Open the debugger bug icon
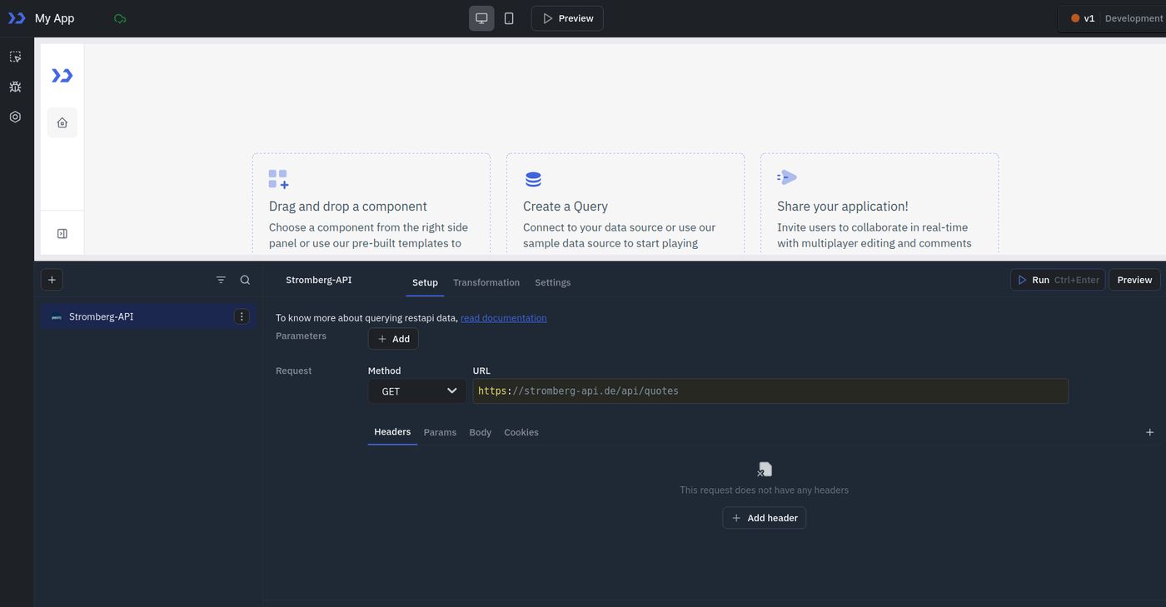1166x607 pixels. pyautogui.click(x=15, y=87)
